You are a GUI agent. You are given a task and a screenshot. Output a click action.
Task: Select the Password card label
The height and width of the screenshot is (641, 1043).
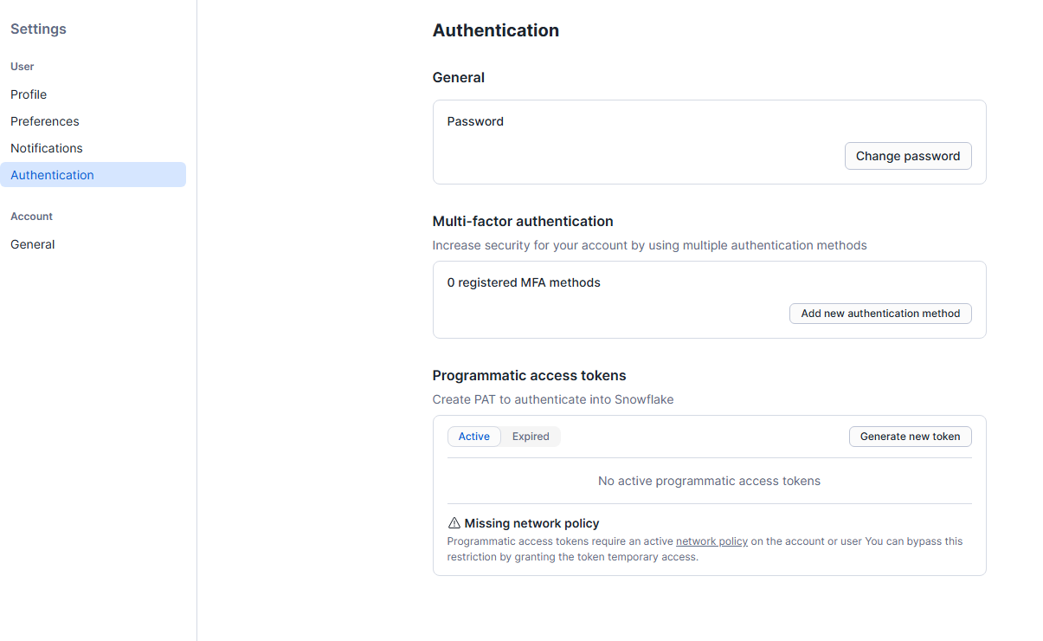pos(474,121)
